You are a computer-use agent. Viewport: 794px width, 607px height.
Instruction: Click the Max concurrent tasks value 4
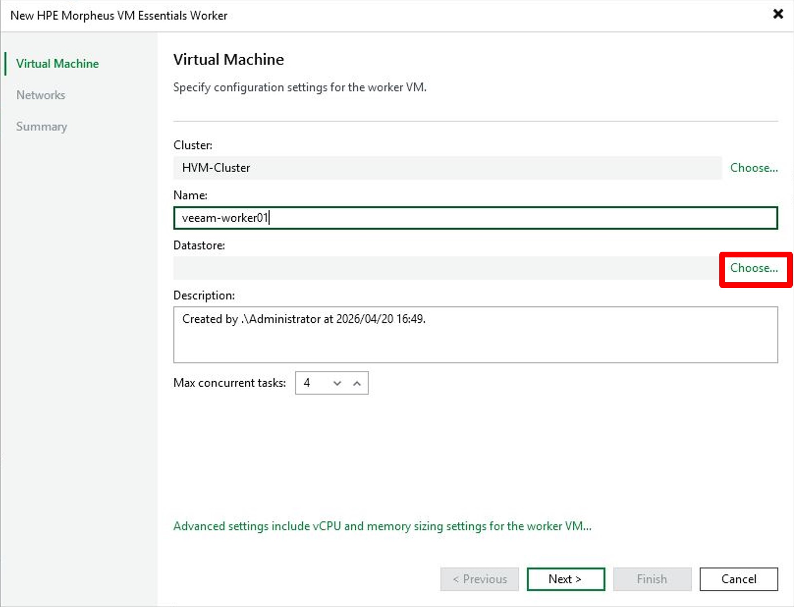(307, 383)
